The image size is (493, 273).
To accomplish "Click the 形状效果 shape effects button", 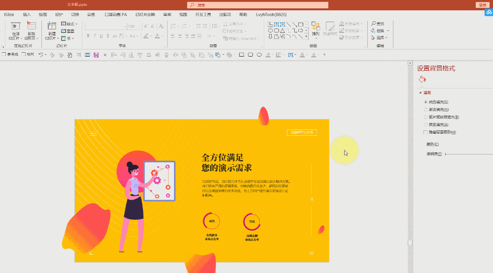I will tap(351, 38).
